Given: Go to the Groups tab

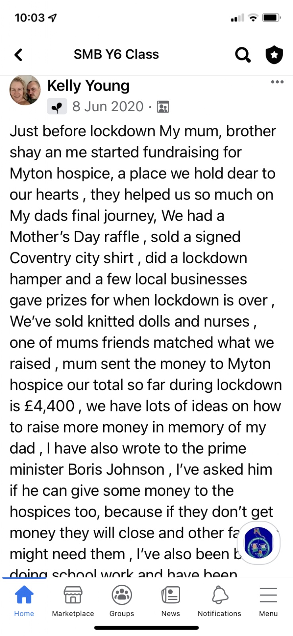Looking at the screenshot, I should tap(122, 601).
